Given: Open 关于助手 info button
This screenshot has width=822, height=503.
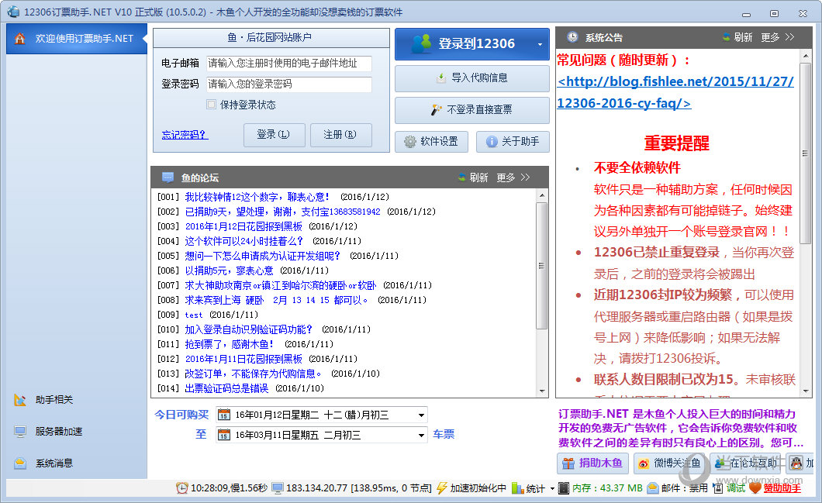Looking at the screenshot, I should click(513, 142).
